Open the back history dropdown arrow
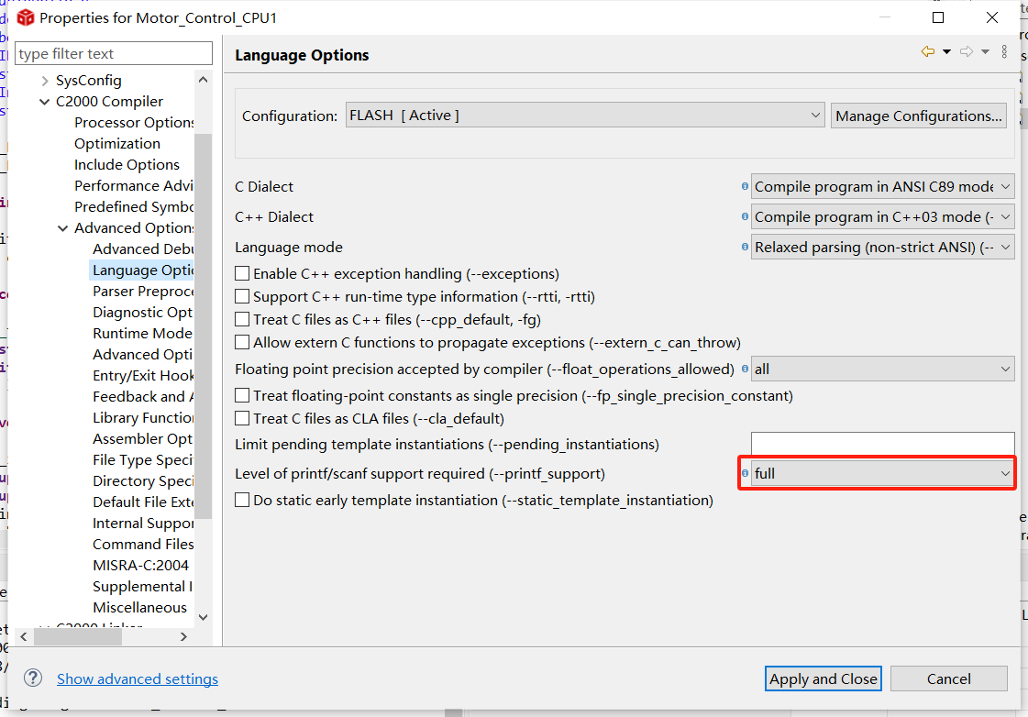 tap(946, 51)
